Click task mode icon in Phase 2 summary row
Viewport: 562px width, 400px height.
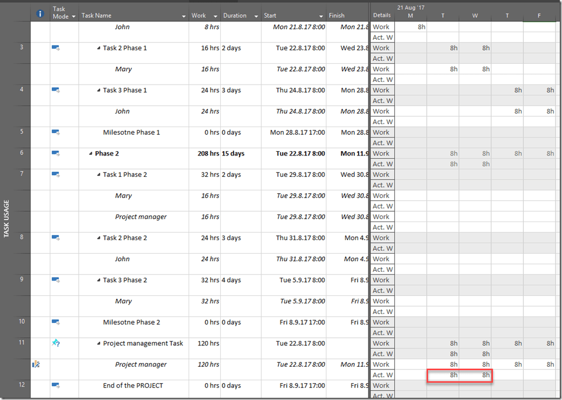[x=55, y=153]
